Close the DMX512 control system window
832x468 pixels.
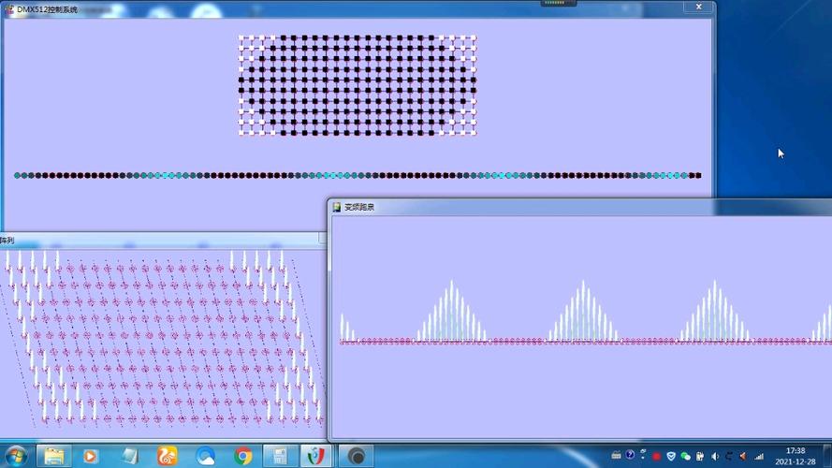697,6
